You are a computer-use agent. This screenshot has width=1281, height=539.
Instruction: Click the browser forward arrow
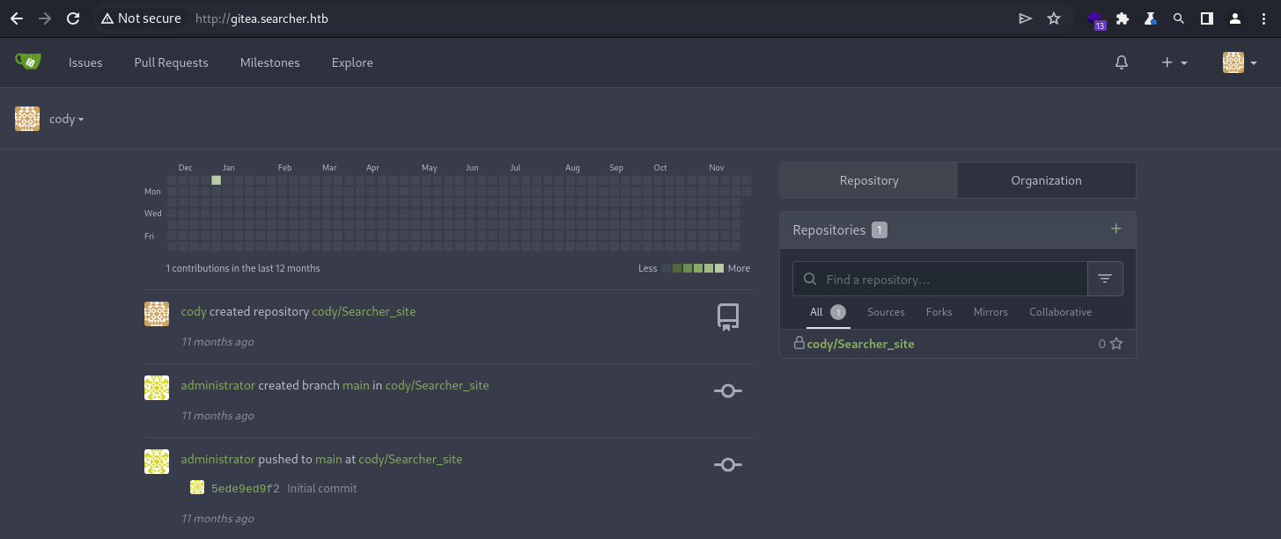pos(44,18)
